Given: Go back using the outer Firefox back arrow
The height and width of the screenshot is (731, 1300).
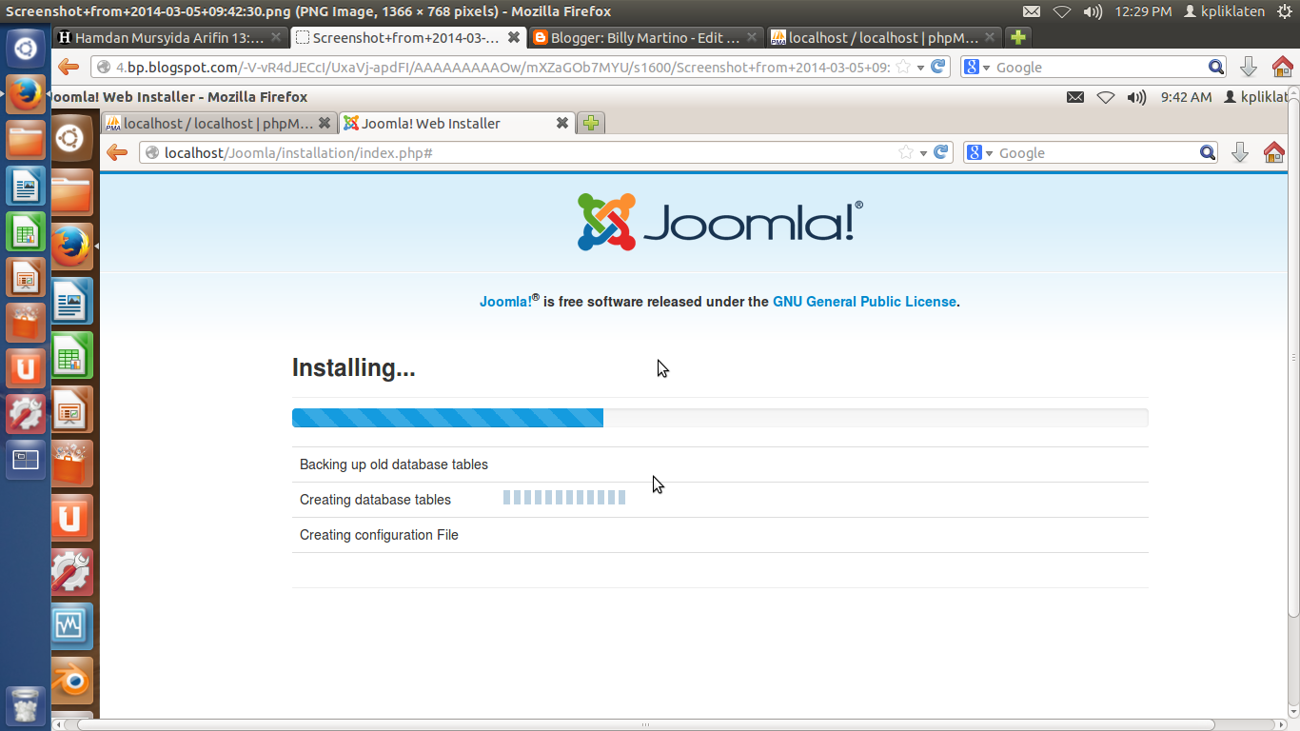Looking at the screenshot, I should [x=69, y=67].
